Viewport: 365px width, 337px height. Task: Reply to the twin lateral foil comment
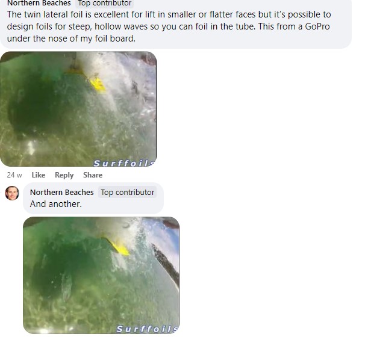64,175
